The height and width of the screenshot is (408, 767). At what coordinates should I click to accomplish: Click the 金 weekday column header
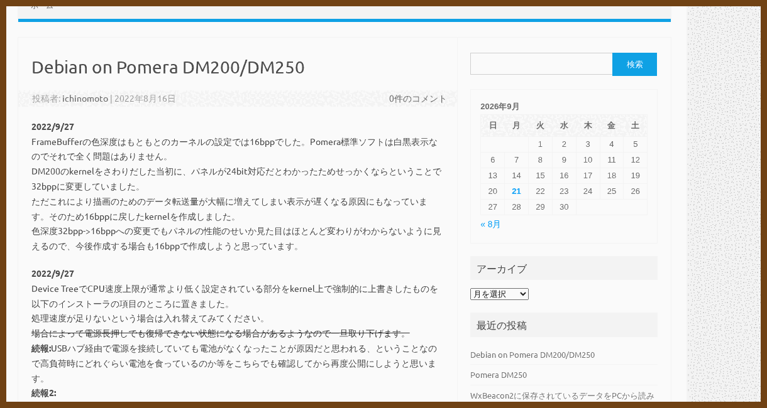tap(612, 126)
